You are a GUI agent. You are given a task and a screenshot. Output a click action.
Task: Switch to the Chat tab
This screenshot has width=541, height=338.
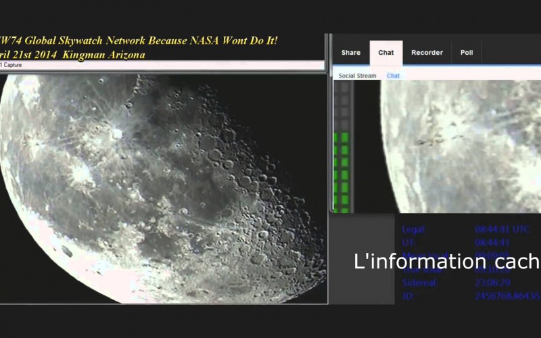(x=385, y=53)
